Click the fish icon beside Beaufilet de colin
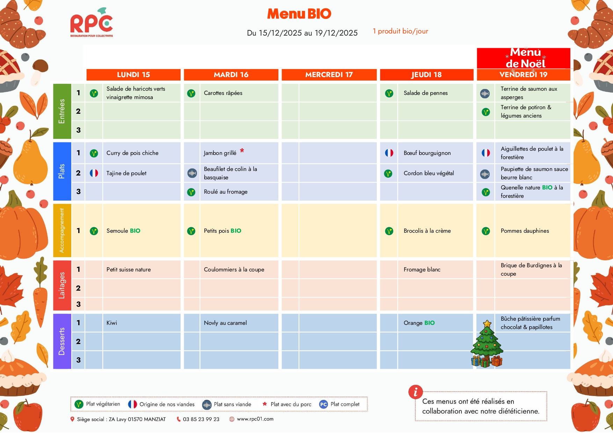Screen dimensions: 613x433 192,173
